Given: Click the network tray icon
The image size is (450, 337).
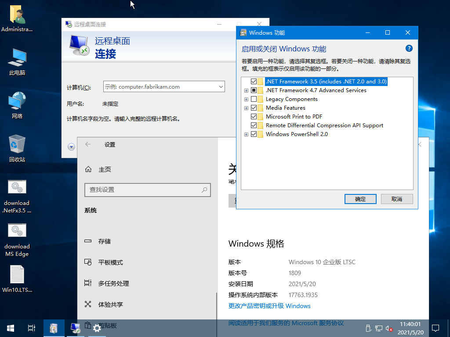Looking at the screenshot, I should [x=379, y=328].
